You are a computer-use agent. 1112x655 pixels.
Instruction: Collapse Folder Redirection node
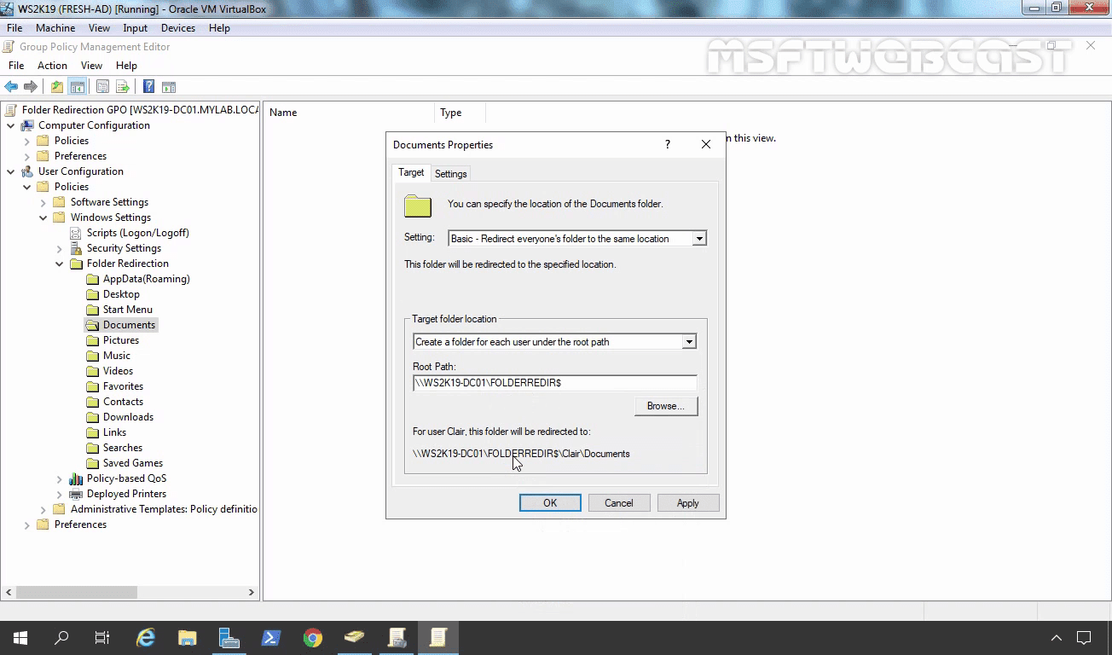click(60, 264)
